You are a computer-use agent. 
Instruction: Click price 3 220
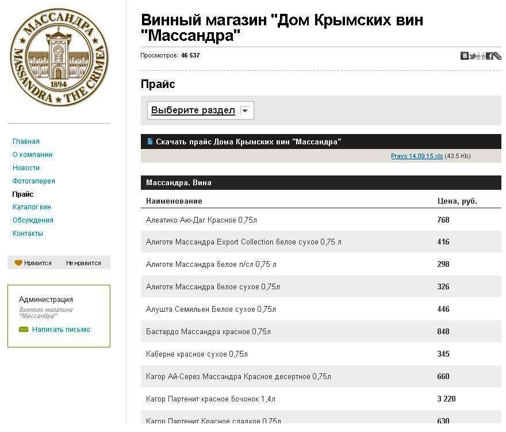[x=446, y=399]
